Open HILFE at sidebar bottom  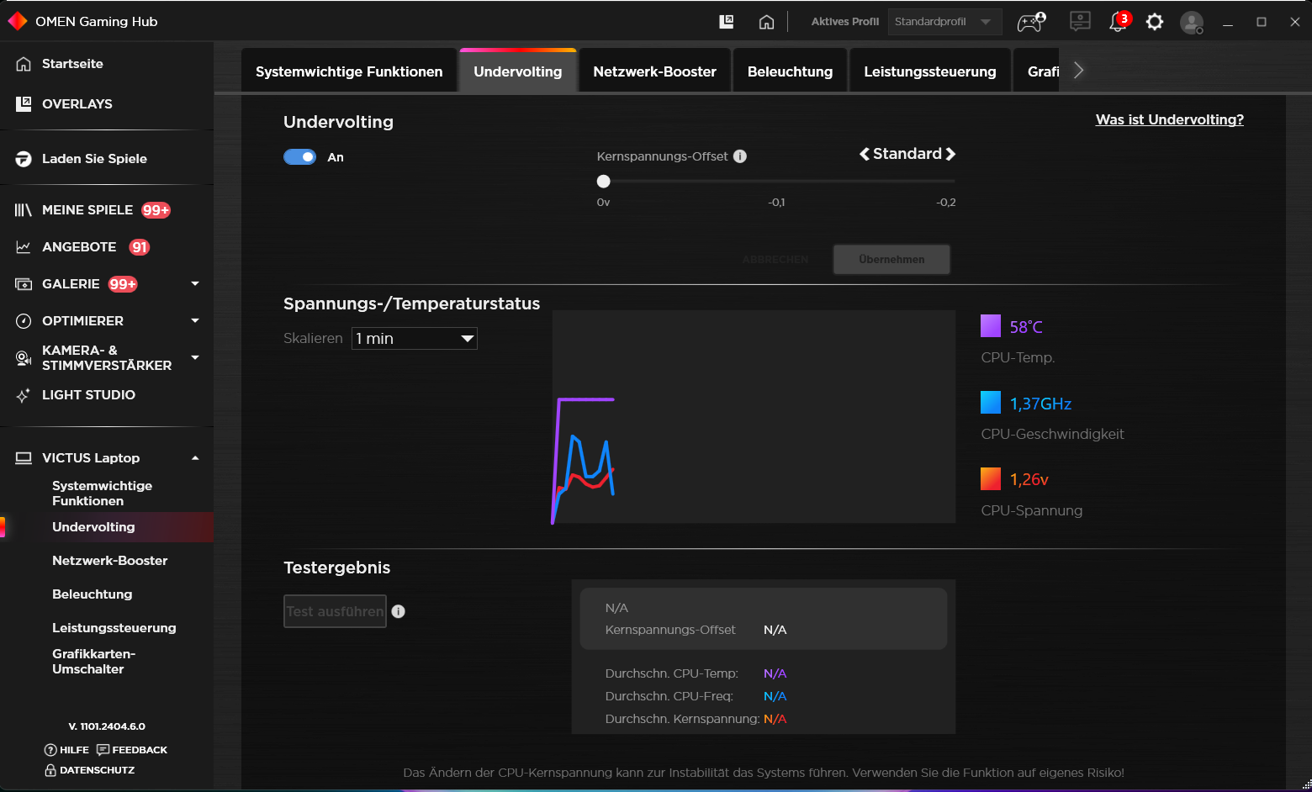click(66, 750)
